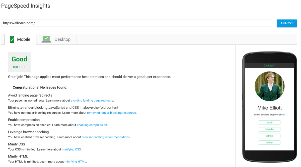Screen dimensions: 301x167
Task: Click the { elliotec } header in preview
Action: pyautogui.click(x=269, y=65)
